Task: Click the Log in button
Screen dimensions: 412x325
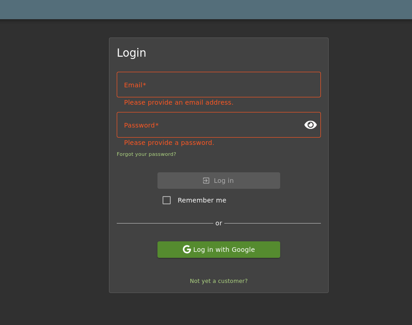Action: 219,181
